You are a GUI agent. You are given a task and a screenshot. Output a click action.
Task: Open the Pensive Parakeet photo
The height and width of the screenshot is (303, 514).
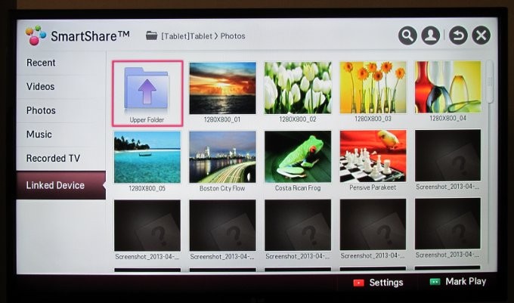click(373, 156)
